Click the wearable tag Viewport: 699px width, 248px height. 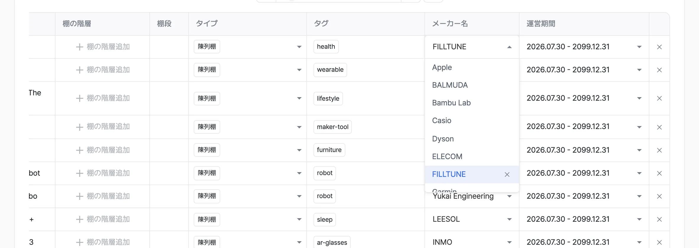point(330,70)
